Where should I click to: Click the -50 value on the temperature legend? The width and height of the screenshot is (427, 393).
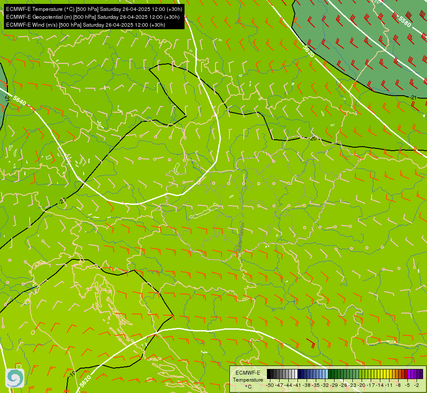[x=270, y=385]
